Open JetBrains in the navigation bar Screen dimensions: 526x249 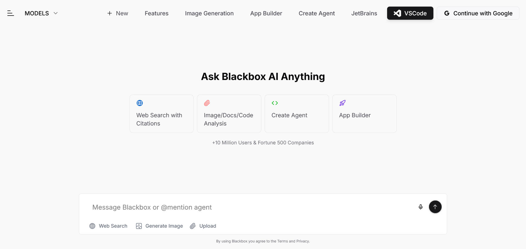click(364, 13)
